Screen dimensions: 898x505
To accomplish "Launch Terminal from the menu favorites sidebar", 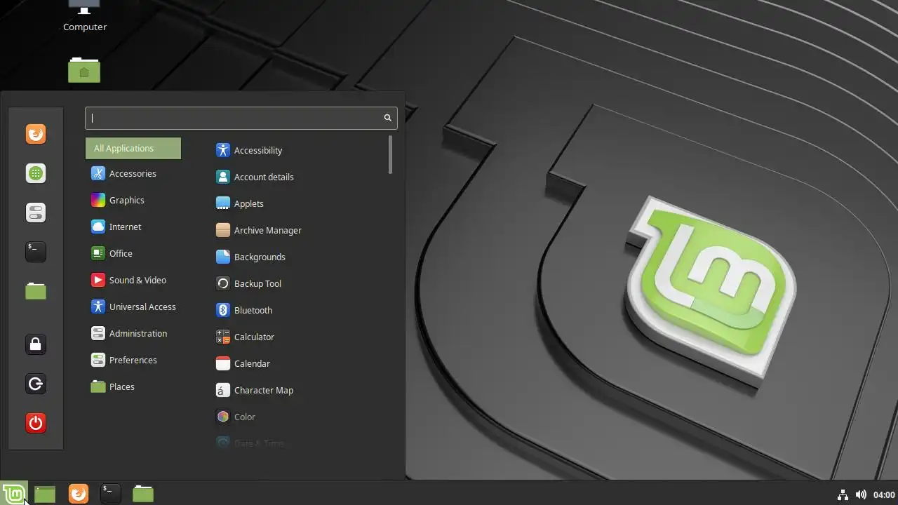I will [36, 252].
